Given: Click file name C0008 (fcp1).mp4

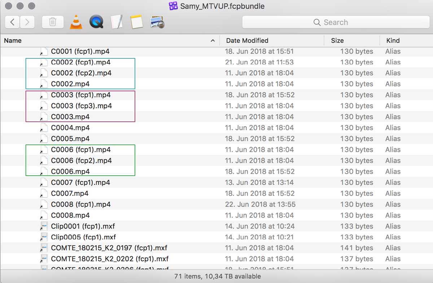Looking at the screenshot, I should tap(81, 204).
